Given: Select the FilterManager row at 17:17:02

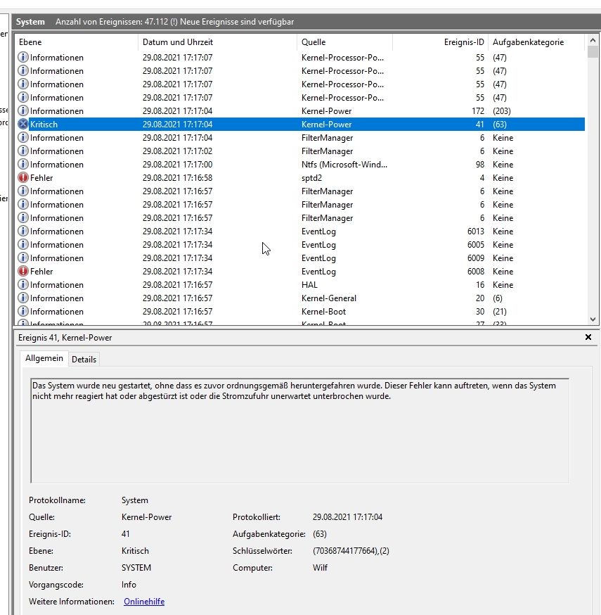Looking at the screenshot, I should 301,151.
